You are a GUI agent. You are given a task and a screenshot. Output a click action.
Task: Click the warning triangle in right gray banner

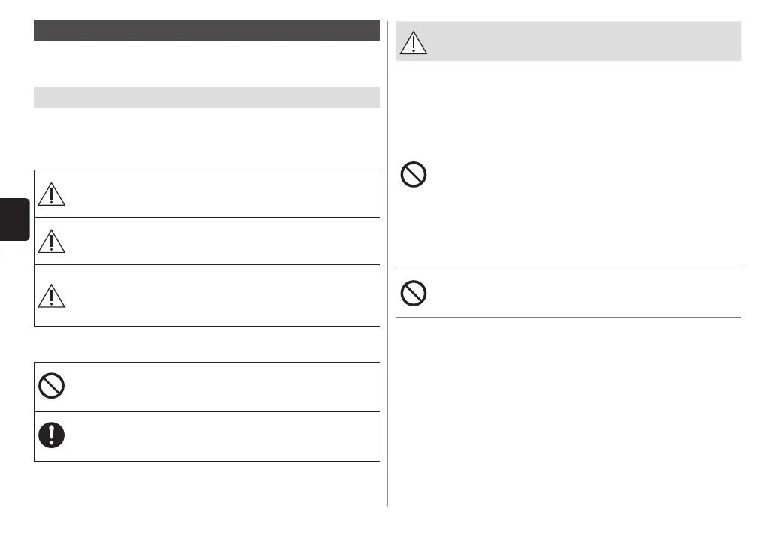pos(413,42)
